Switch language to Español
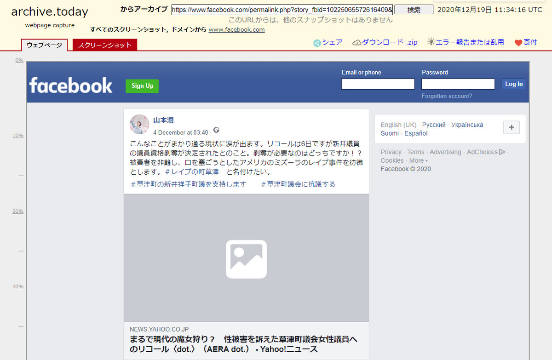The height and width of the screenshot is (360, 552). coord(416,133)
